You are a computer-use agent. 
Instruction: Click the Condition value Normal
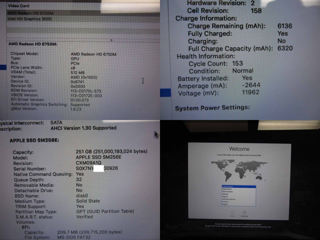[243, 71]
